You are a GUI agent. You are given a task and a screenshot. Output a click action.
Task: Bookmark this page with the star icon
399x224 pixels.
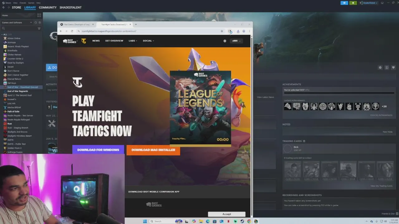click(222, 31)
